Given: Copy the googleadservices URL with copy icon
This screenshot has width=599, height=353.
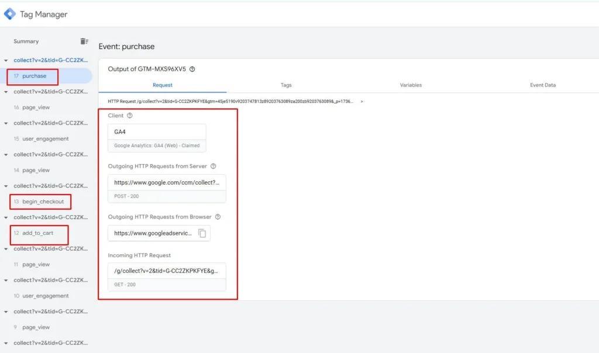Looking at the screenshot, I should point(202,233).
